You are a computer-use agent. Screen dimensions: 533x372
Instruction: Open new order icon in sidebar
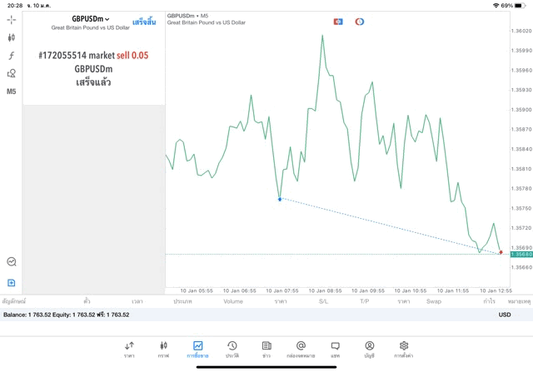pyautogui.click(x=11, y=283)
